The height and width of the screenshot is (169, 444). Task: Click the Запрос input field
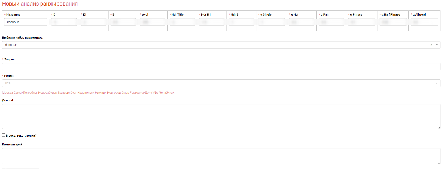tap(221, 67)
